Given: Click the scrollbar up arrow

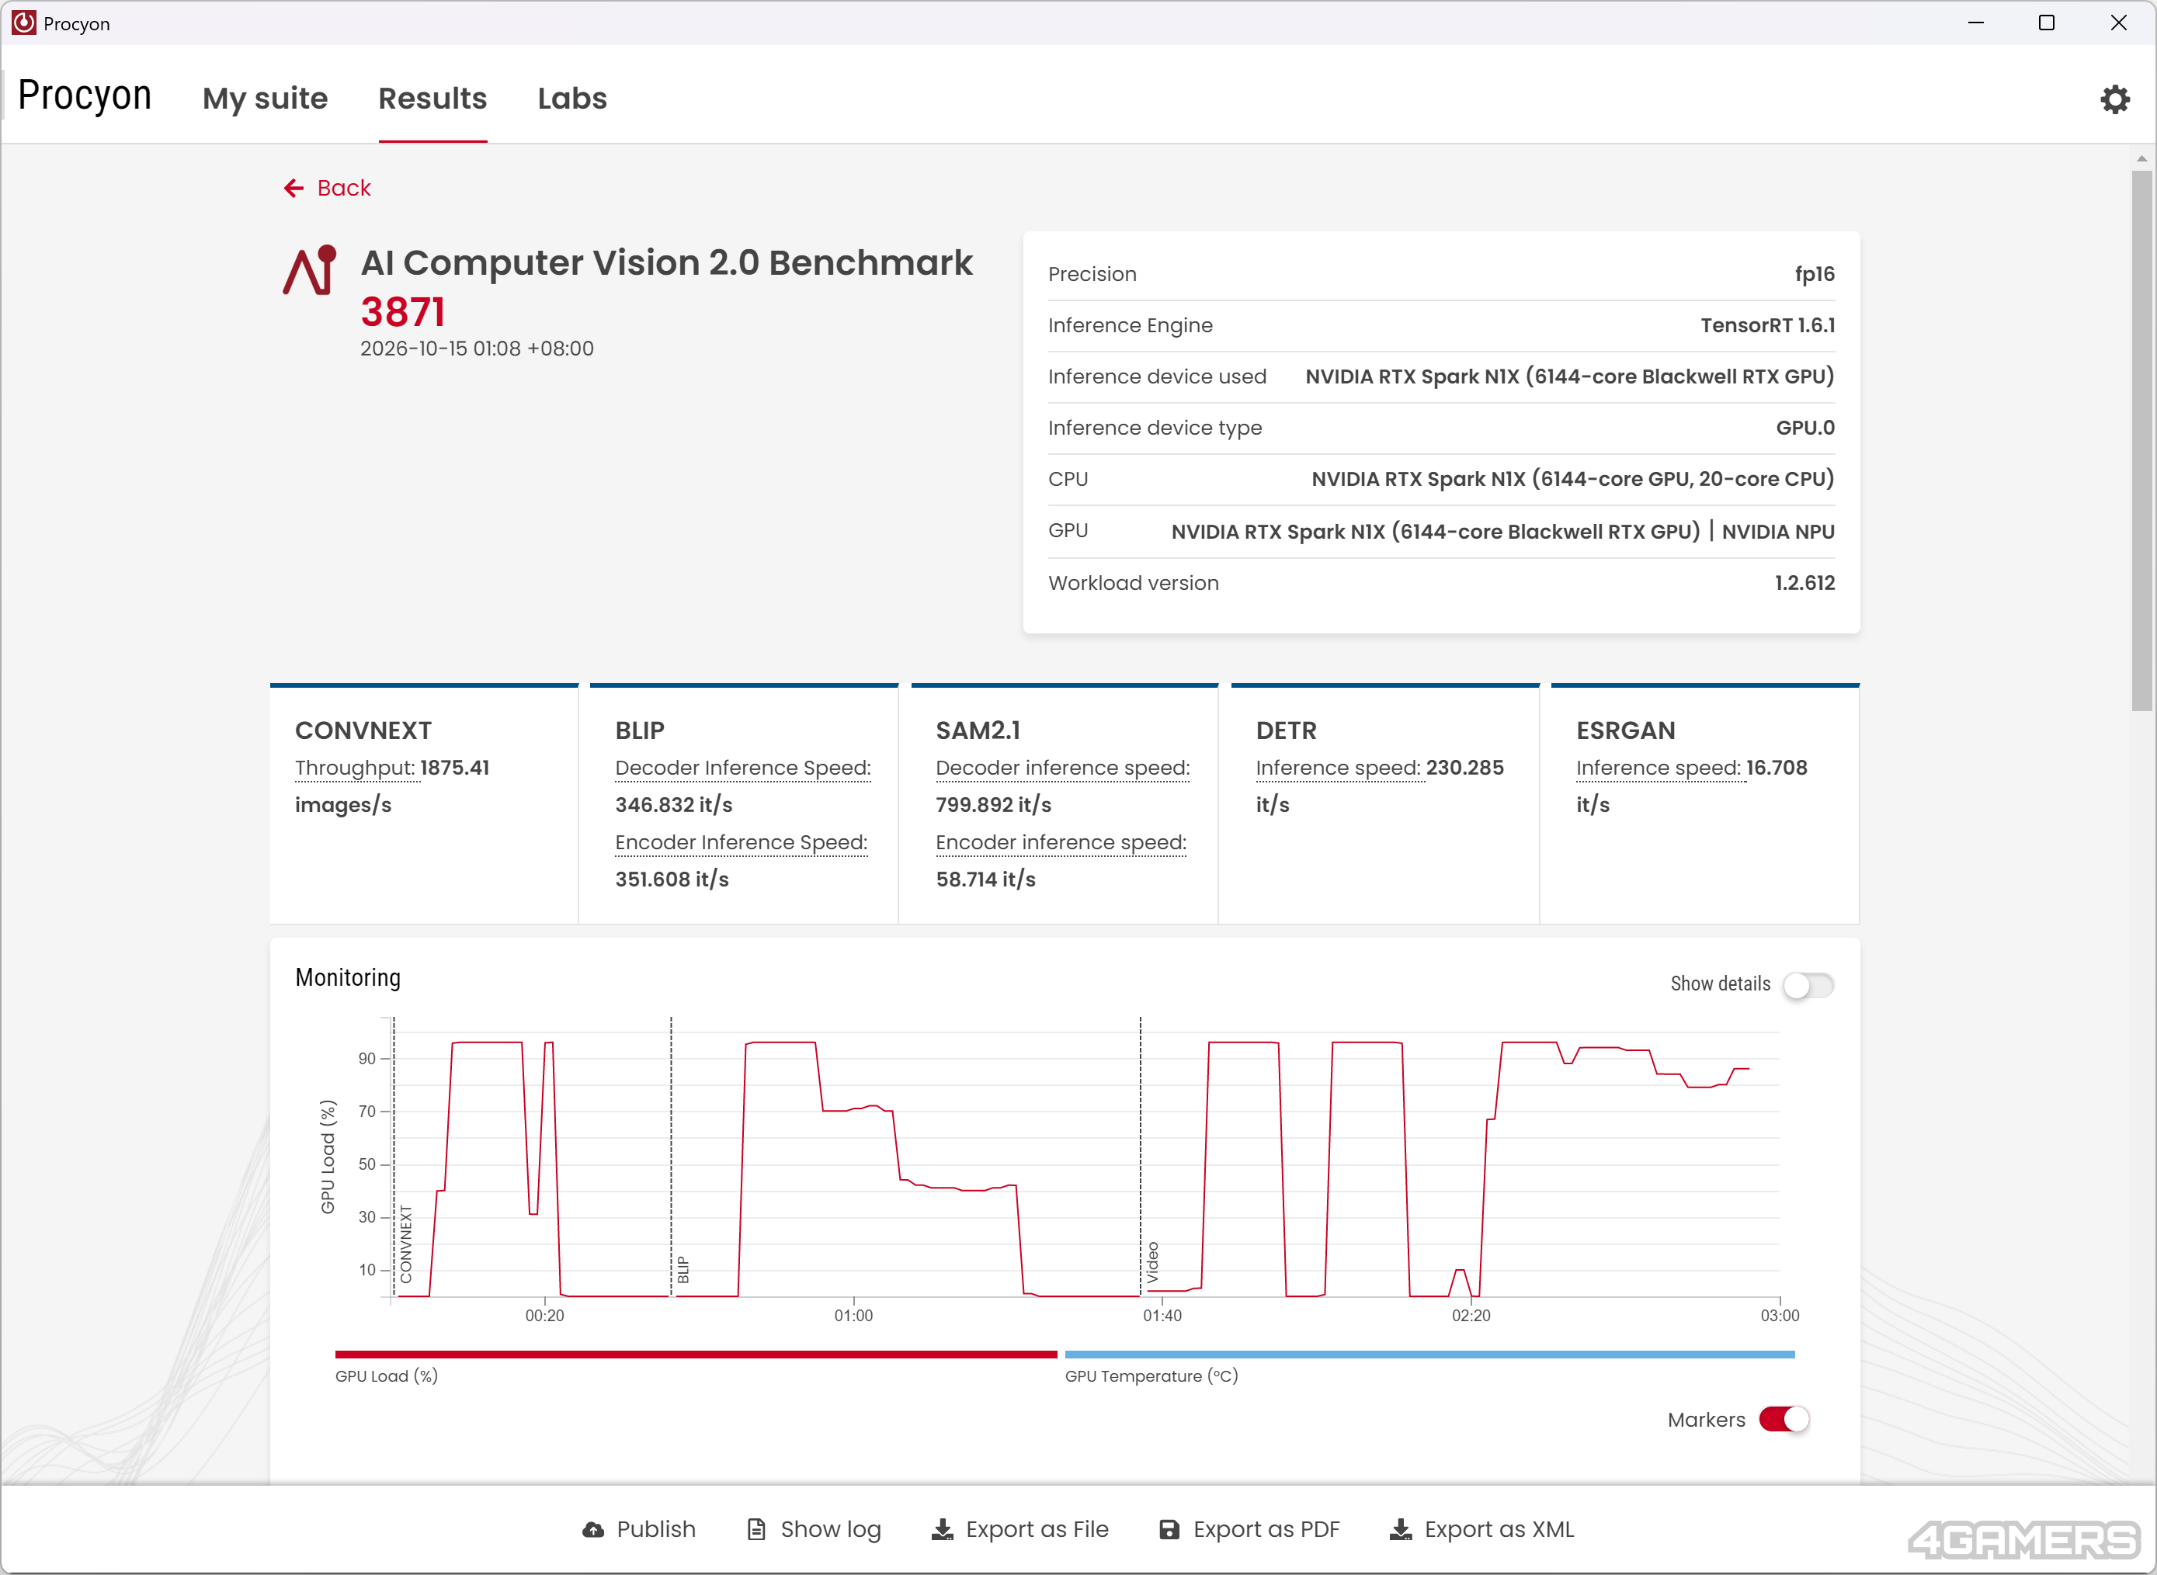Looking at the screenshot, I should pos(2141,158).
